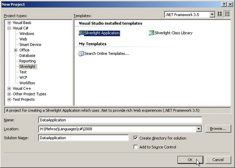Viewport: 235px width, 168px height.
Task: Toggle Create directory for solution checkbox
Action: 136,138
